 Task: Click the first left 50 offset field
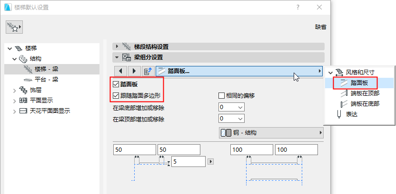pos(135,150)
